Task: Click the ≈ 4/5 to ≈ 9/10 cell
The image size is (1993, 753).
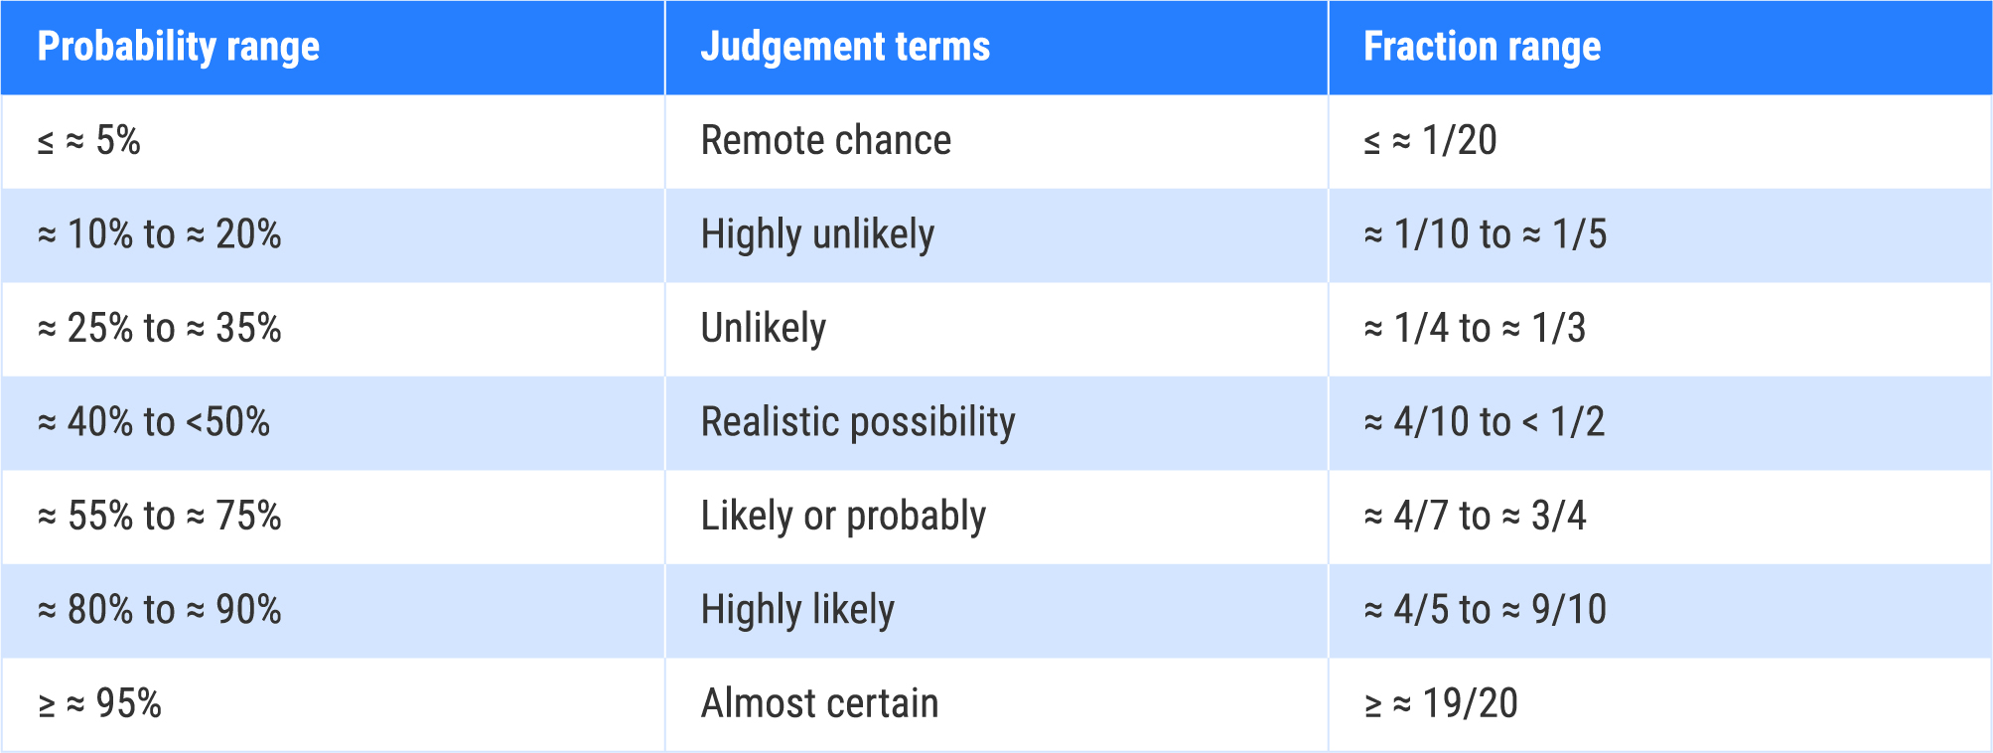Action: pos(1660,611)
